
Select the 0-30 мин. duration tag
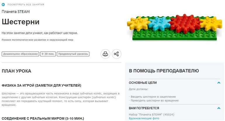click(48, 54)
